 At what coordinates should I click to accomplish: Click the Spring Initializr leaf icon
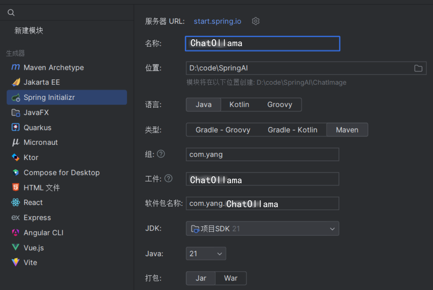16,97
